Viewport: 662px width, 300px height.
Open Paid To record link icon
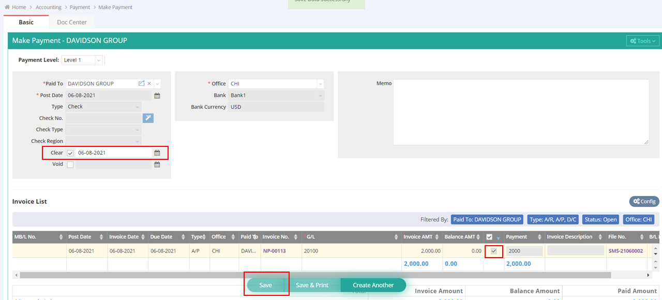tap(141, 84)
